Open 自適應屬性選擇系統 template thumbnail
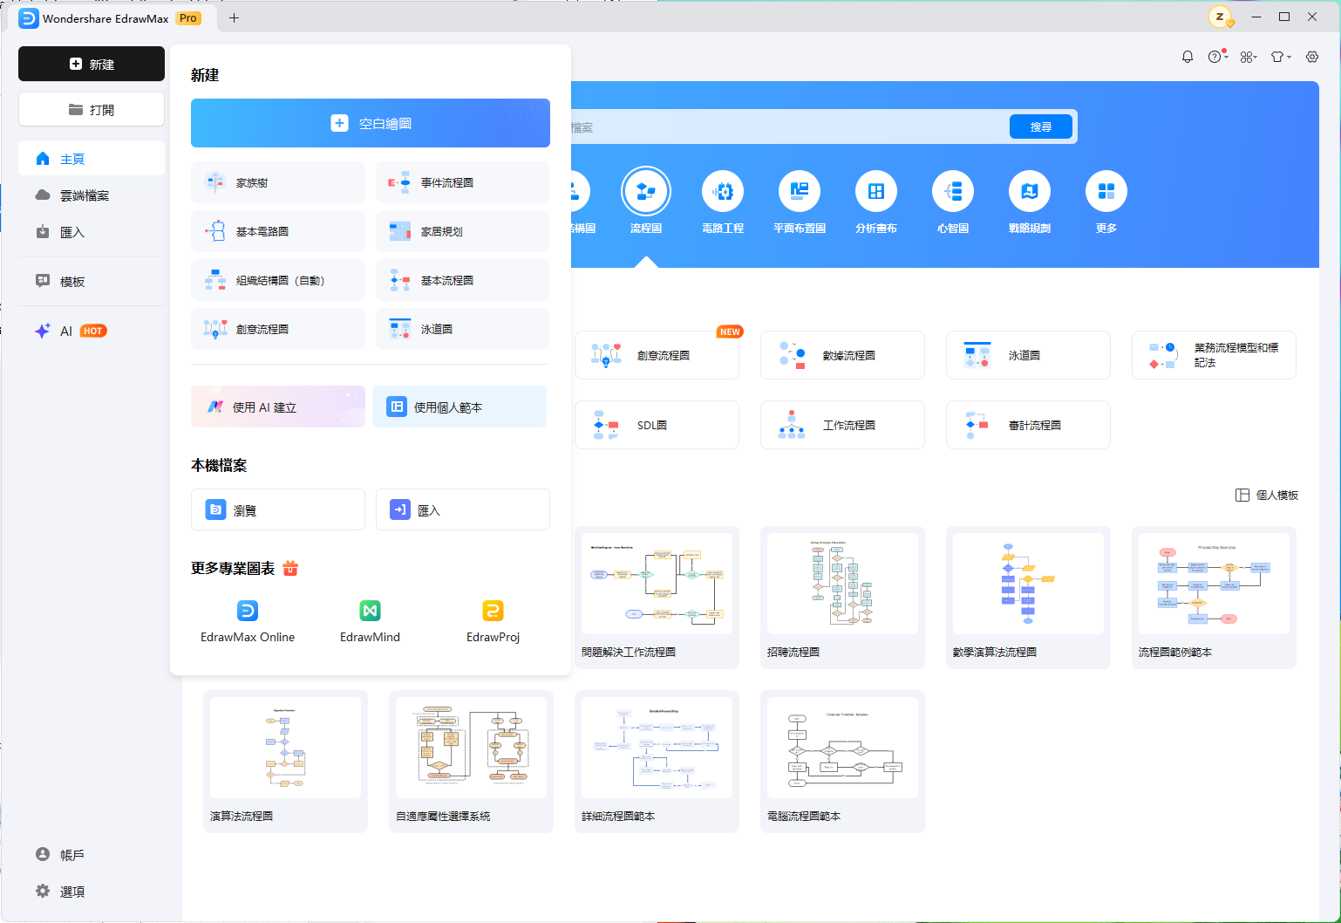The image size is (1341, 923). [x=471, y=748]
